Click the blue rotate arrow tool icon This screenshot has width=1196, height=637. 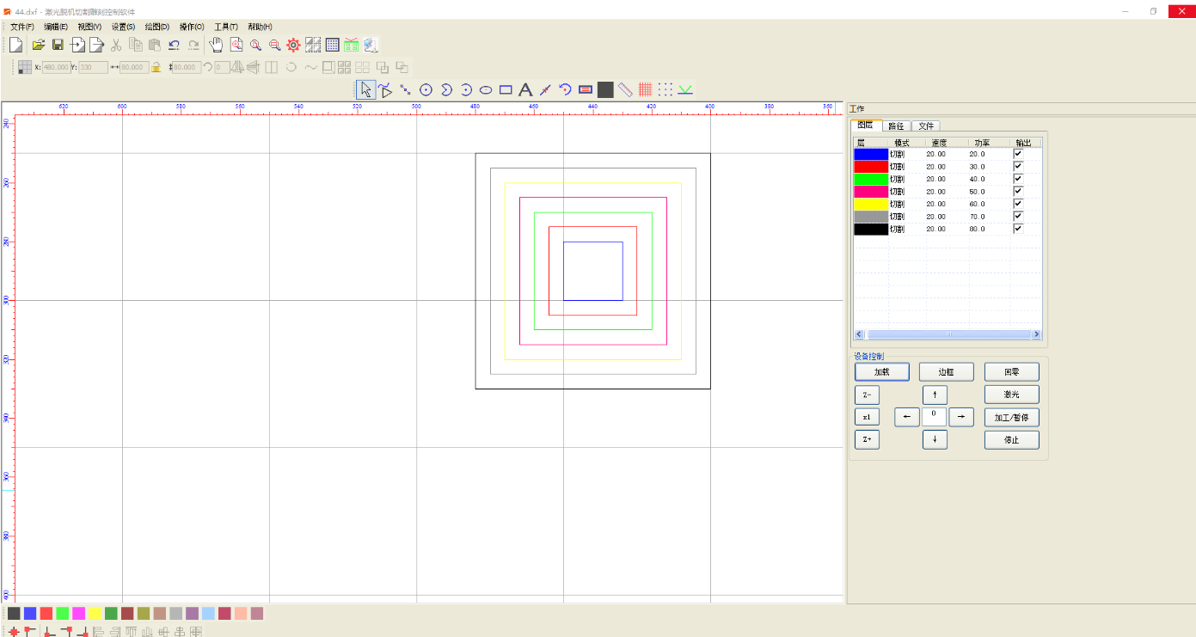[566, 89]
